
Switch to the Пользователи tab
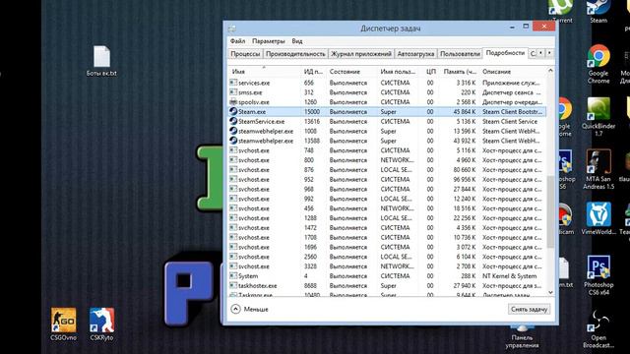point(460,54)
